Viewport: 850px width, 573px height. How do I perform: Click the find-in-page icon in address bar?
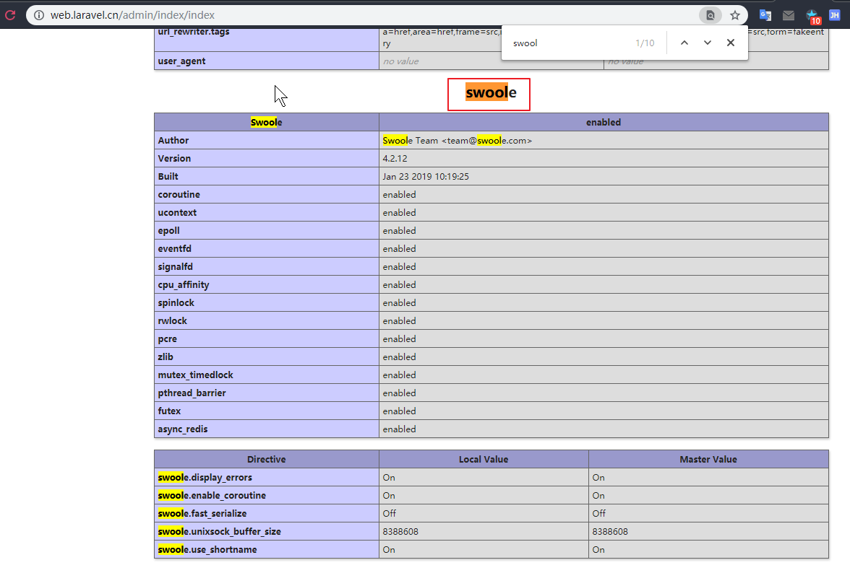(x=710, y=15)
